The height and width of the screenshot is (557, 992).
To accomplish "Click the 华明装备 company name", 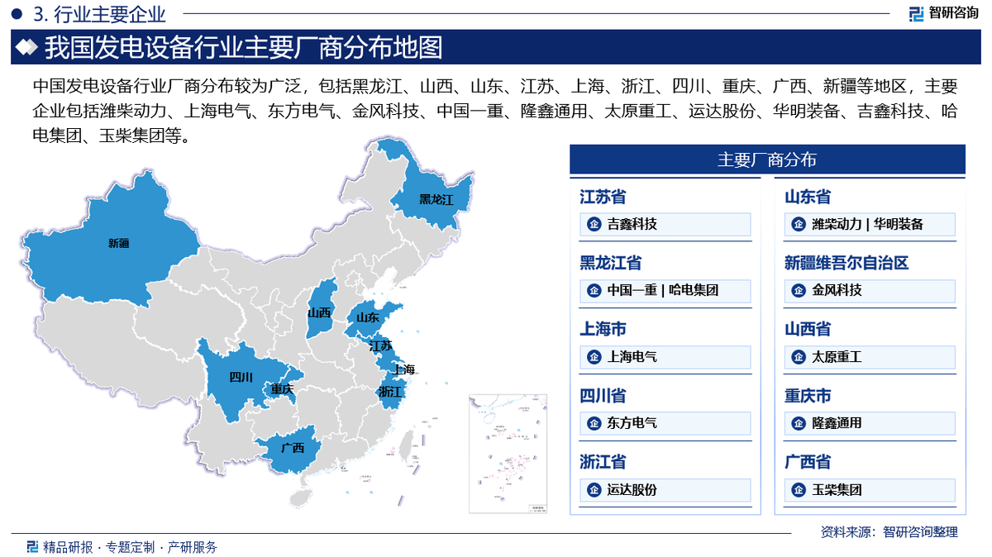I will (x=899, y=224).
